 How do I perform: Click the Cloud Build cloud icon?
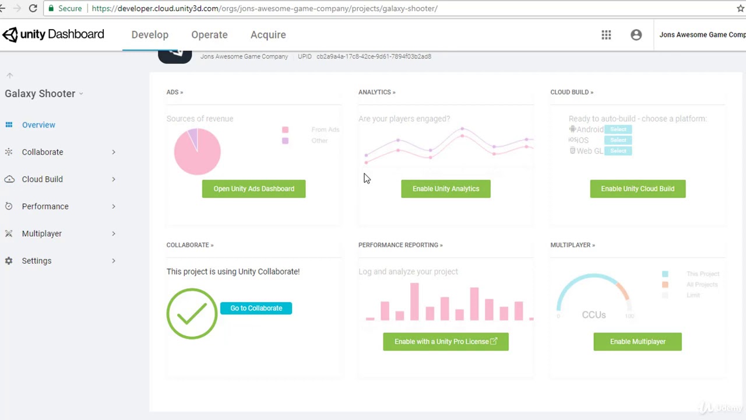click(9, 179)
